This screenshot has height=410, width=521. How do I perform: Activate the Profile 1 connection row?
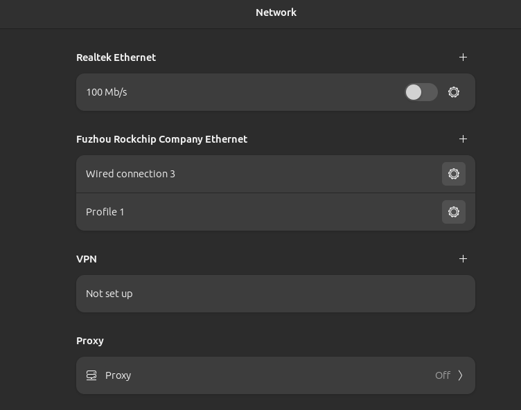276,212
